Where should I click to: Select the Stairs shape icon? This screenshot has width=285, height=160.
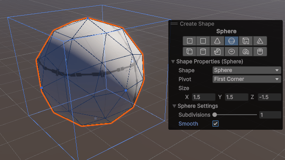[x=217, y=52]
